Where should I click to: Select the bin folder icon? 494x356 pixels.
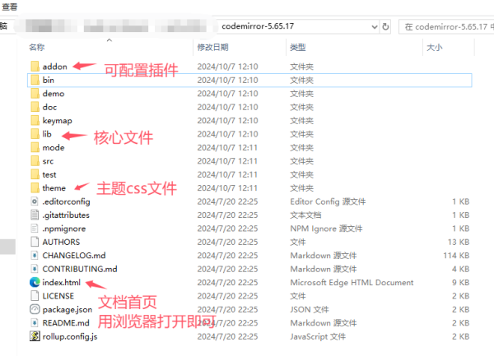35,80
